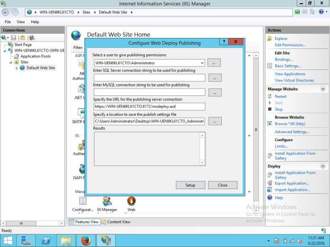Open Bindings link under Edit Site
This screenshot has height=247, width=330.
coord(284,60)
